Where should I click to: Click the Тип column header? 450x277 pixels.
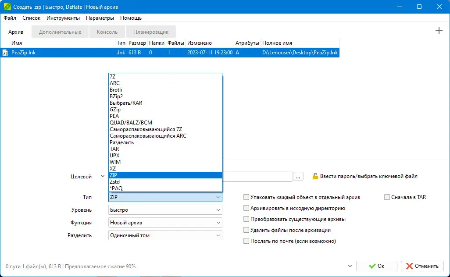pos(121,43)
